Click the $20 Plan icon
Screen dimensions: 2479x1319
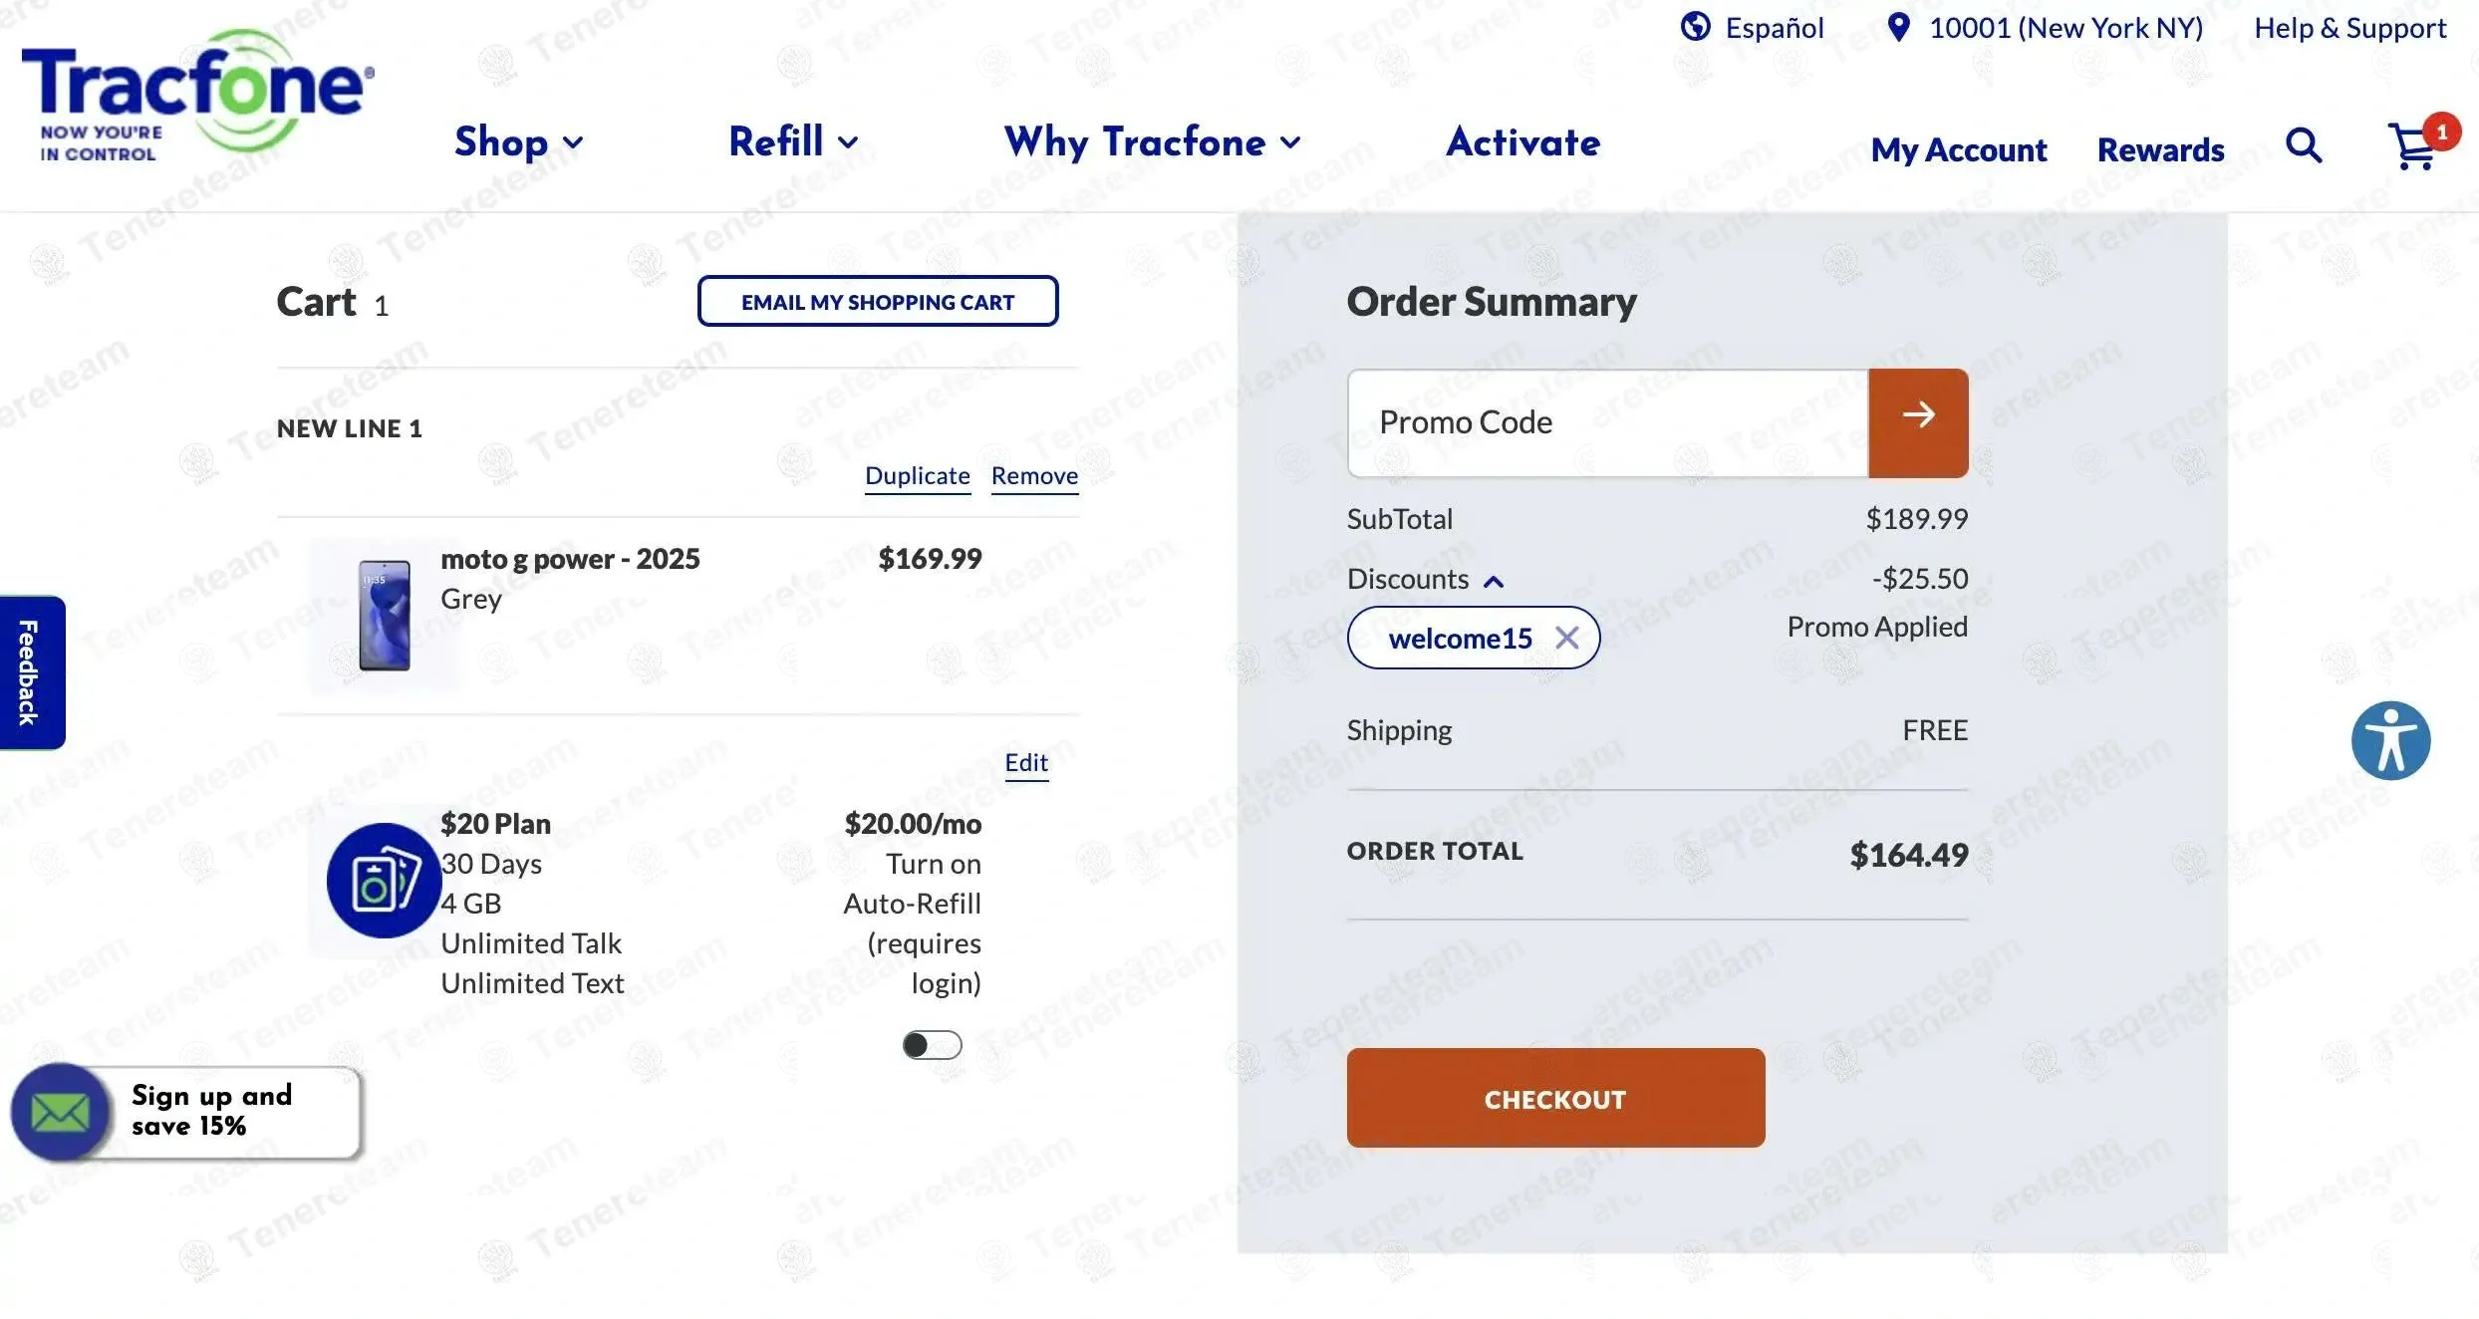tap(384, 881)
